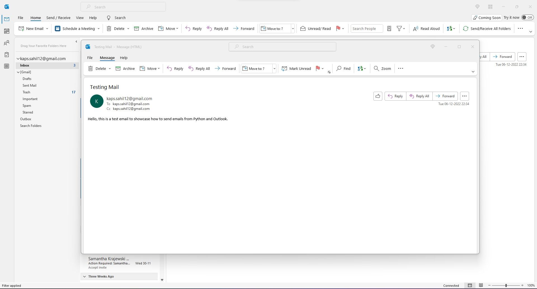Open the Translate tool in the message ribbon
The width and height of the screenshot is (537, 289).
click(361, 68)
